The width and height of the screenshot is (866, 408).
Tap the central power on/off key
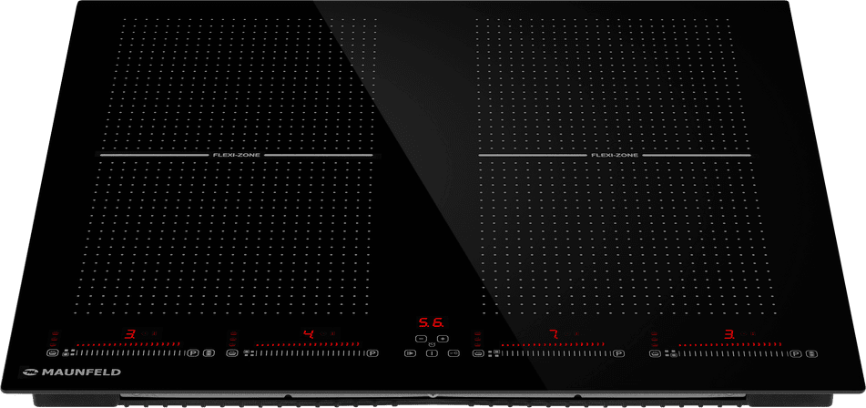click(x=431, y=352)
